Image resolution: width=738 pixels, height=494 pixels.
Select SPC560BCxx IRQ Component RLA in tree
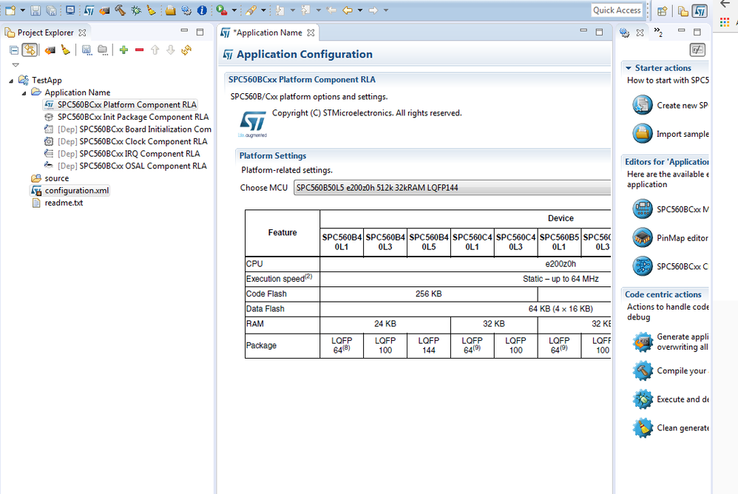tap(129, 153)
